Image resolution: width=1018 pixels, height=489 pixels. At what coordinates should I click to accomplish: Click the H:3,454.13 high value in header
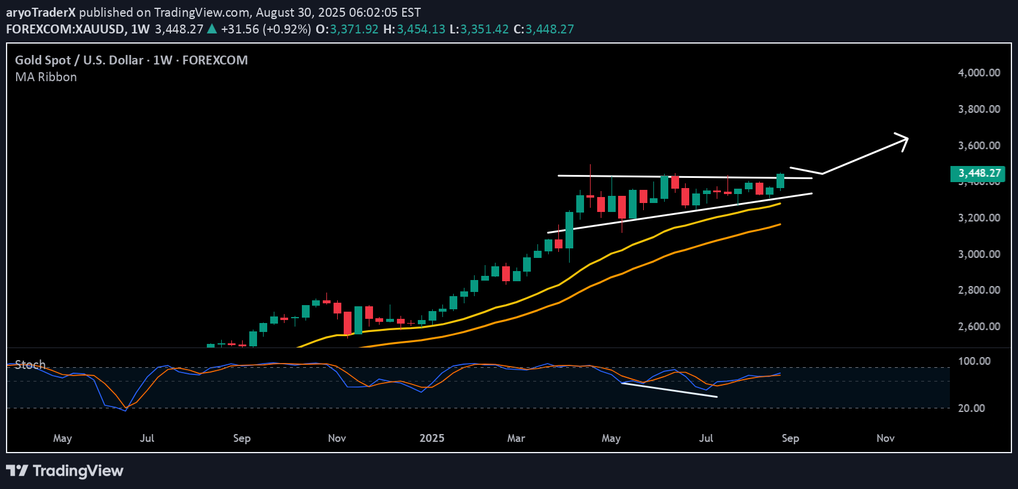pos(414,29)
